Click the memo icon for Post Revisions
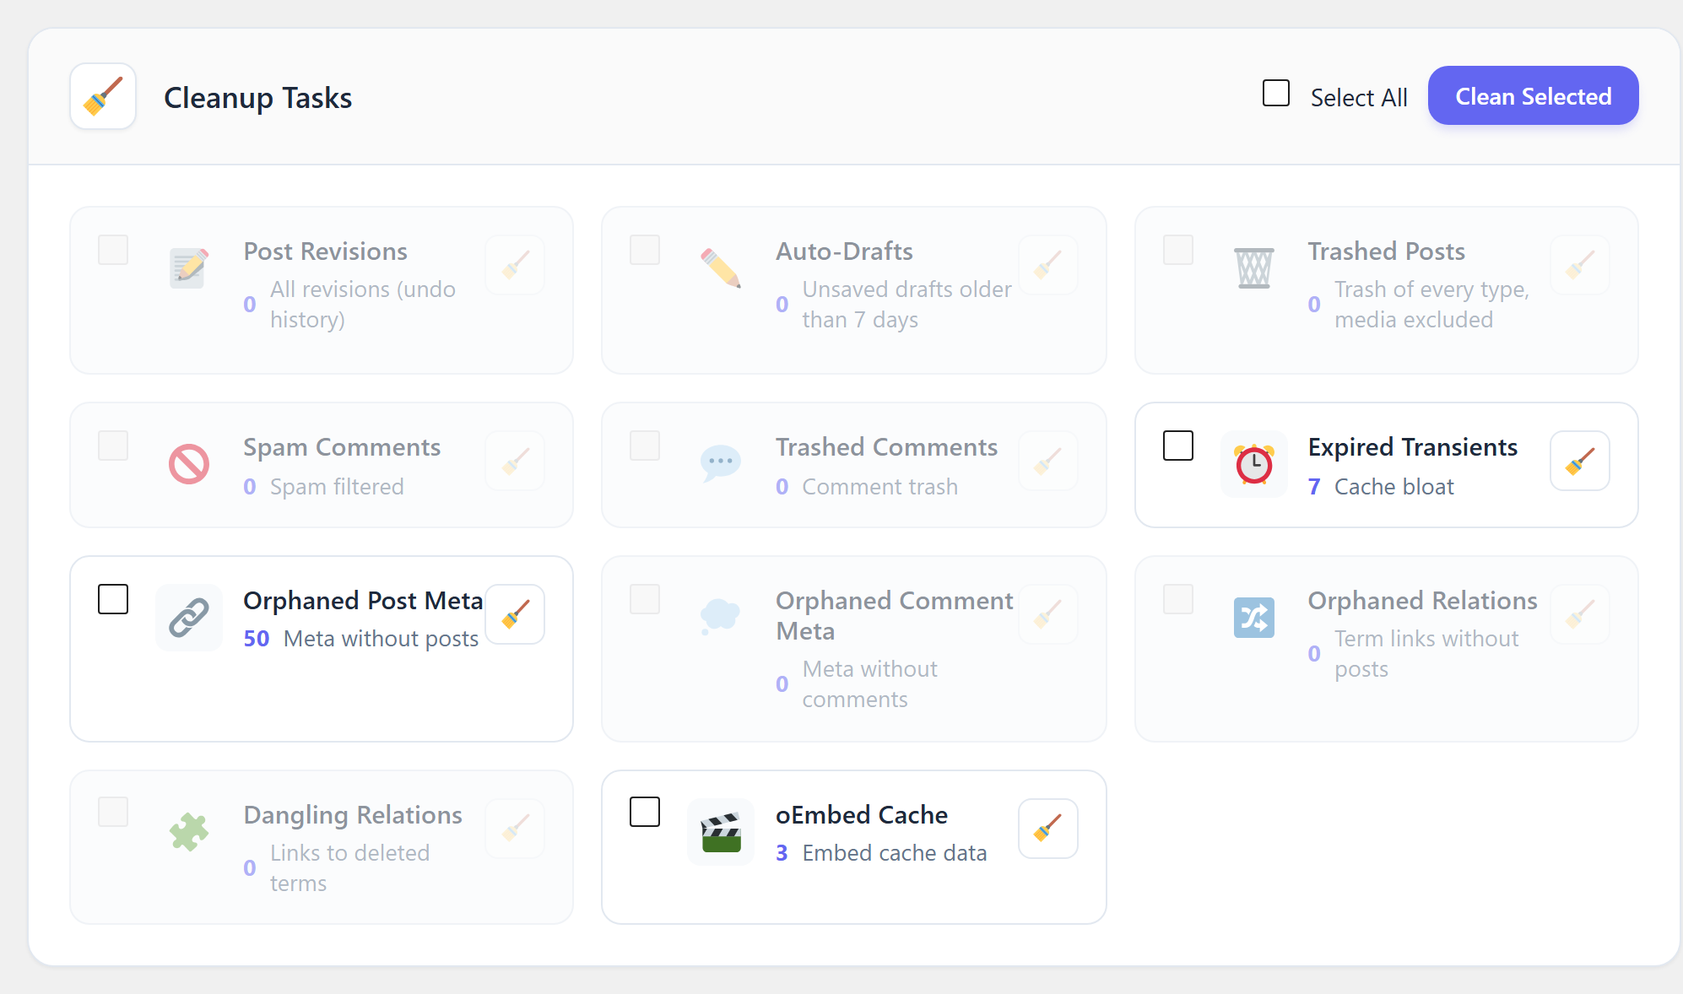 coord(189,268)
